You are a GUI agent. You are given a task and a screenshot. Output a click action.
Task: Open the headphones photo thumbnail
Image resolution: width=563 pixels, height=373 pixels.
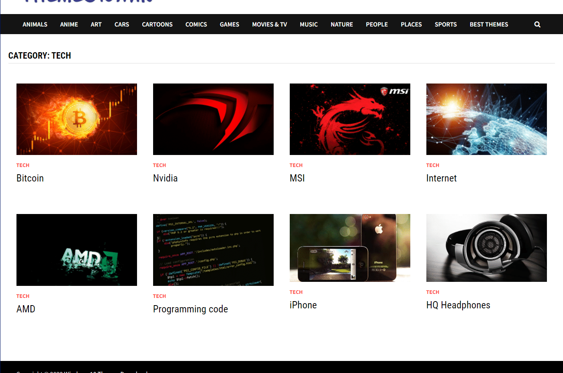(x=487, y=248)
